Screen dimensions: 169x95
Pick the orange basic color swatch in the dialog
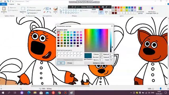click(62, 40)
